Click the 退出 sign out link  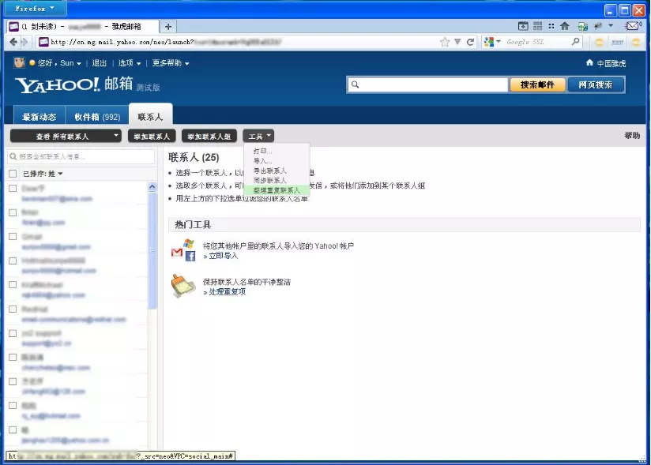(x=100, y=63)
